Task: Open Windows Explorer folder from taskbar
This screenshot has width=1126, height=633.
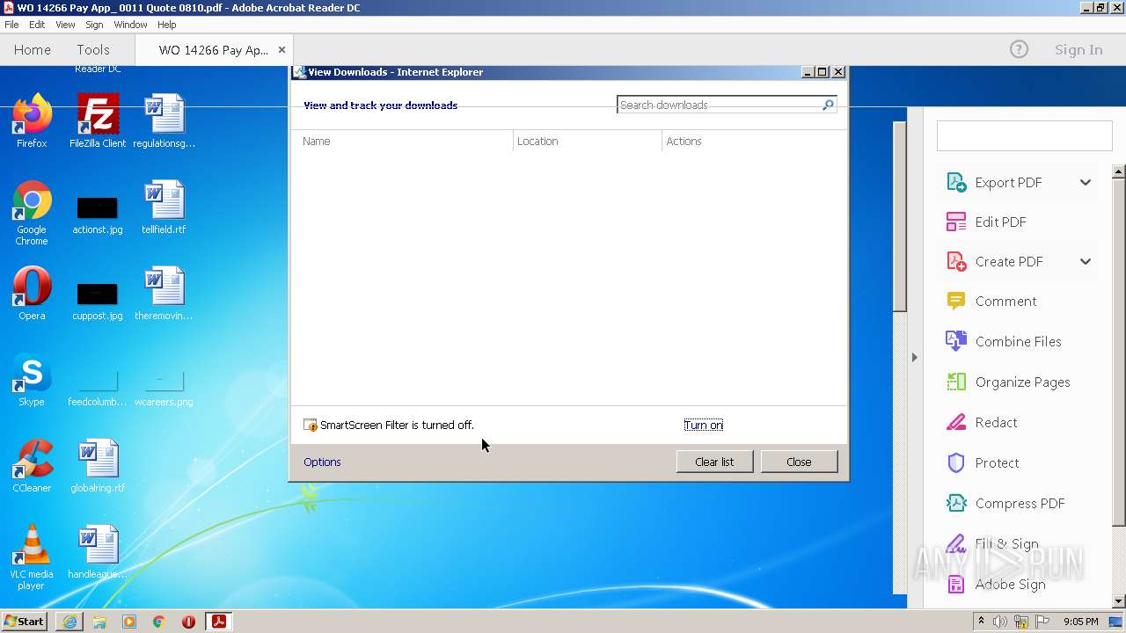Action: tap(99, 622)
